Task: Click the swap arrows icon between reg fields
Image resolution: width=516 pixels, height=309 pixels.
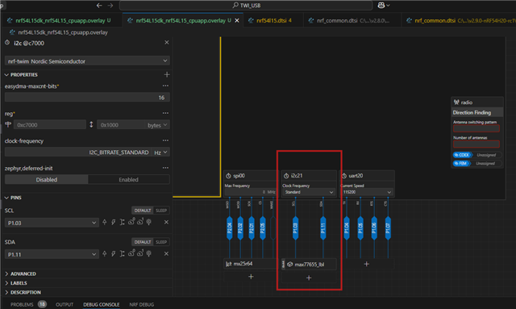Action: click(x=91, y=124)
